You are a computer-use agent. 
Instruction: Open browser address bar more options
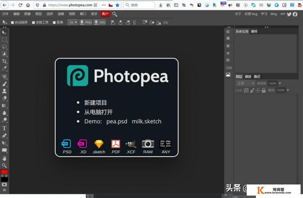pyautogui.click(x=104, y=5)
